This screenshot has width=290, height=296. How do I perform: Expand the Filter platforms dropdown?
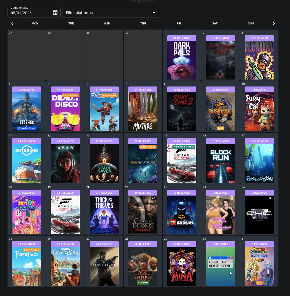(x=111, y=13)
